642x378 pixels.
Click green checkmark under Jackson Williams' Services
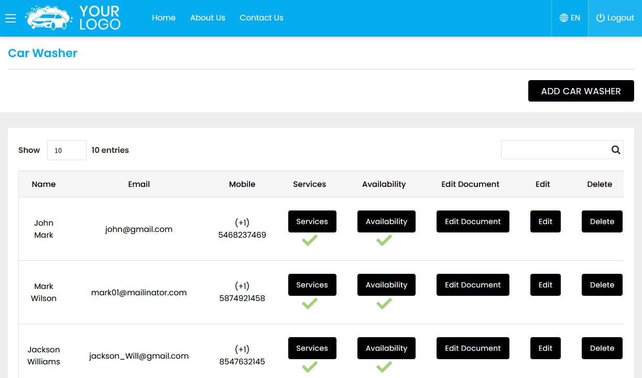point(310,367)
